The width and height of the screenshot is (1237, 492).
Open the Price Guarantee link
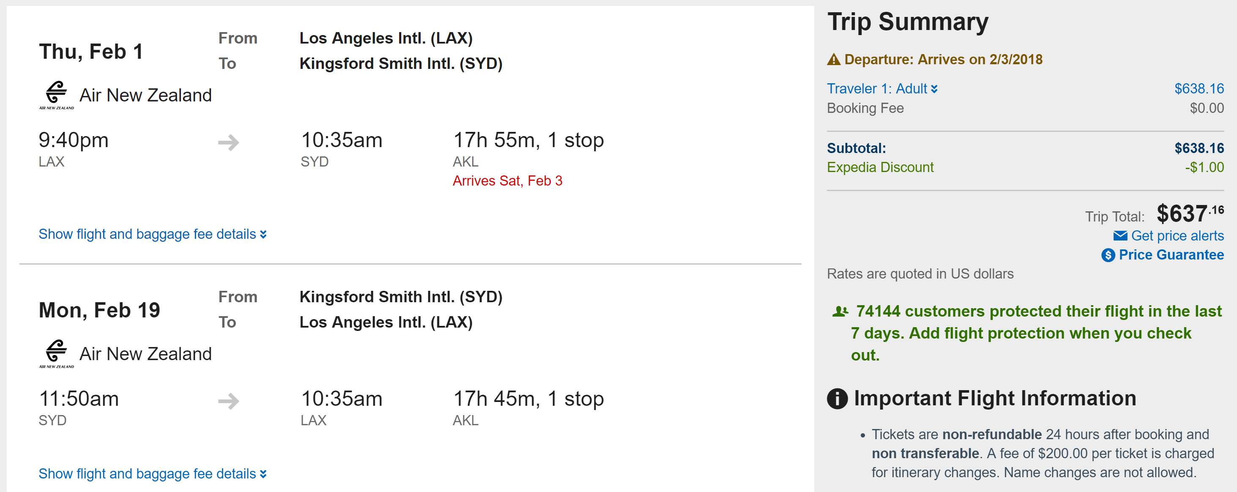[1171, 255]
